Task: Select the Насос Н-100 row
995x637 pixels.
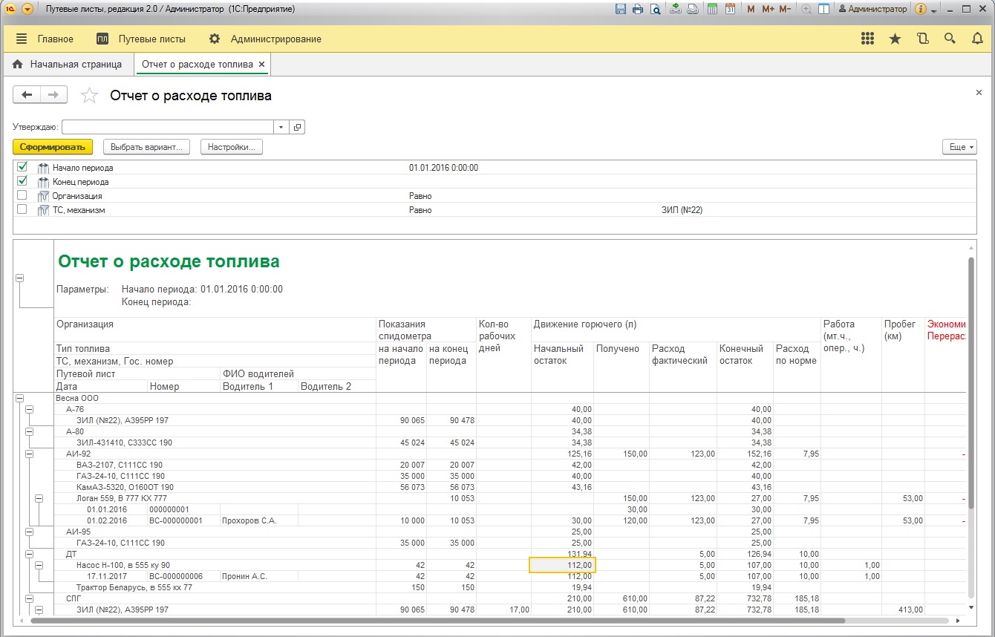Action: tap(123, 565)
